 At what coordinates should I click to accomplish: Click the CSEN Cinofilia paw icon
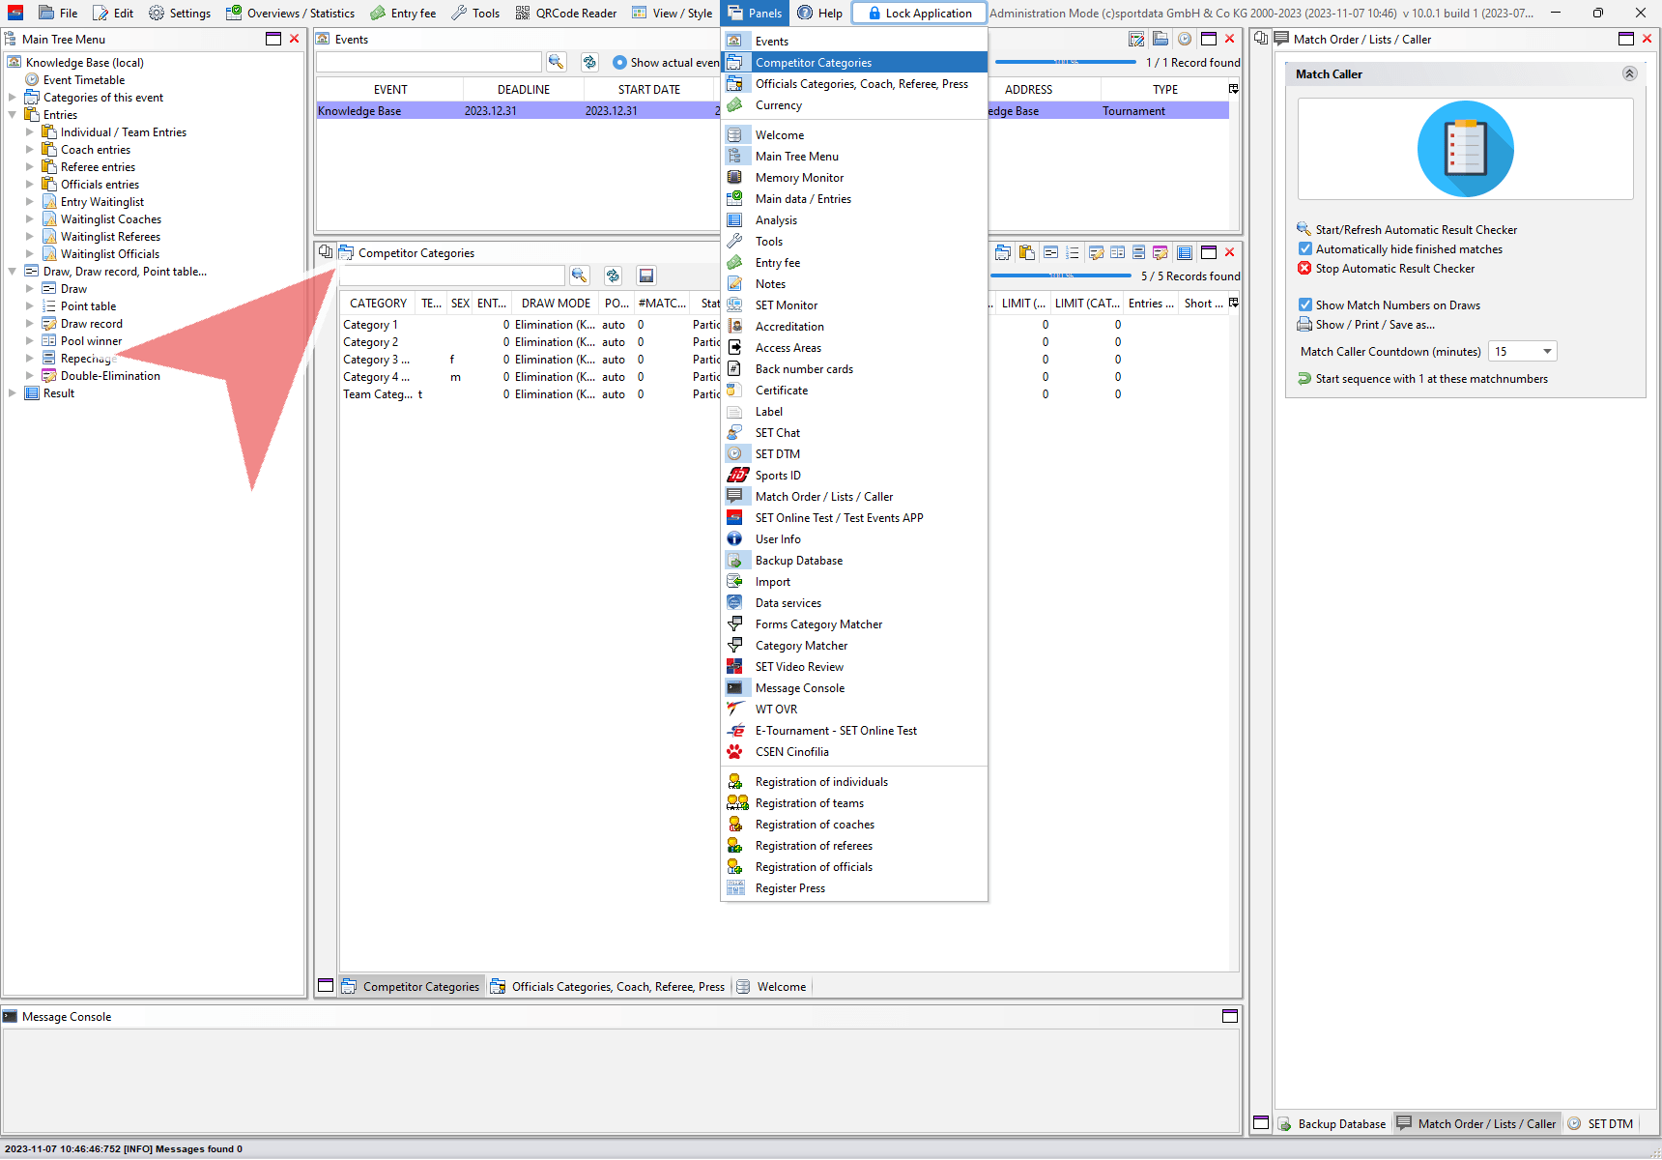735,752
